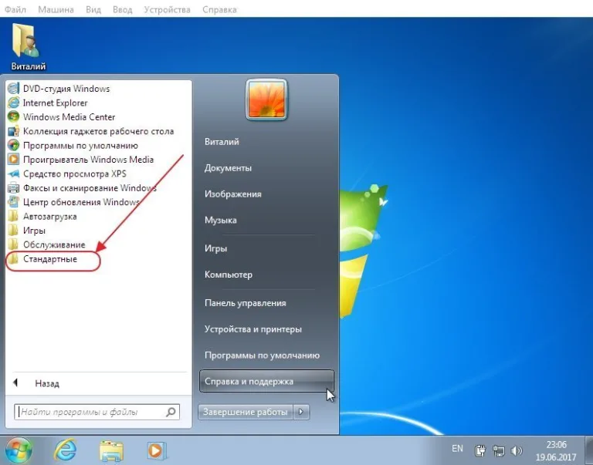
Task: Expand the shutdown options arrow
Action: 301,412
